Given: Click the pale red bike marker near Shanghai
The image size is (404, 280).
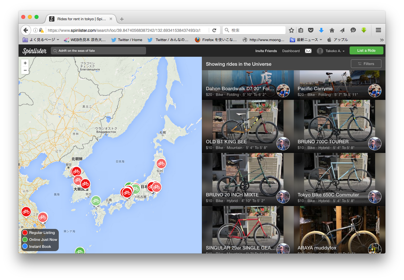Looking at the screenshot, I should pos(42,217).
